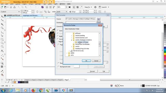The image size is (166, 93).
Task: Click the Print icon
Action: (15, 7)
